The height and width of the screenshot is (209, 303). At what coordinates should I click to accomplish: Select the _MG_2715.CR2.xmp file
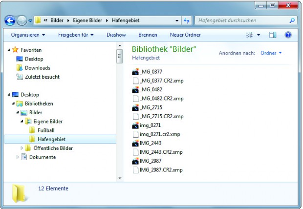[x=158, y=116]
